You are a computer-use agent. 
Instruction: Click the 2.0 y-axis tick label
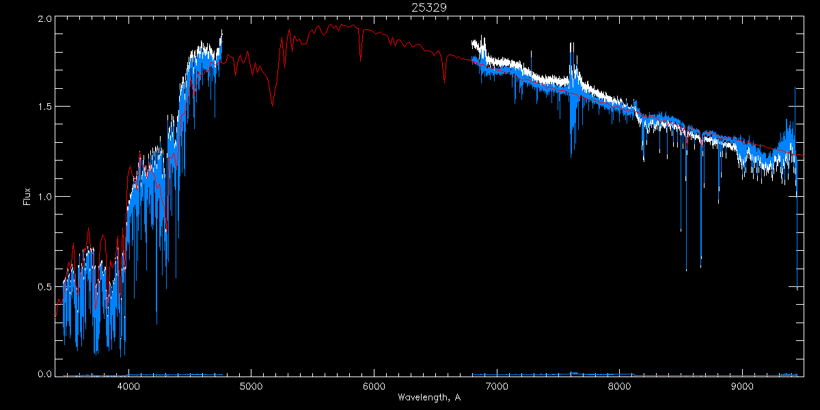coord(44,20)
